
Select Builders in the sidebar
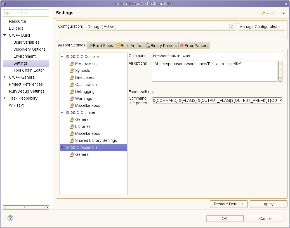click(x=16, y=28)
